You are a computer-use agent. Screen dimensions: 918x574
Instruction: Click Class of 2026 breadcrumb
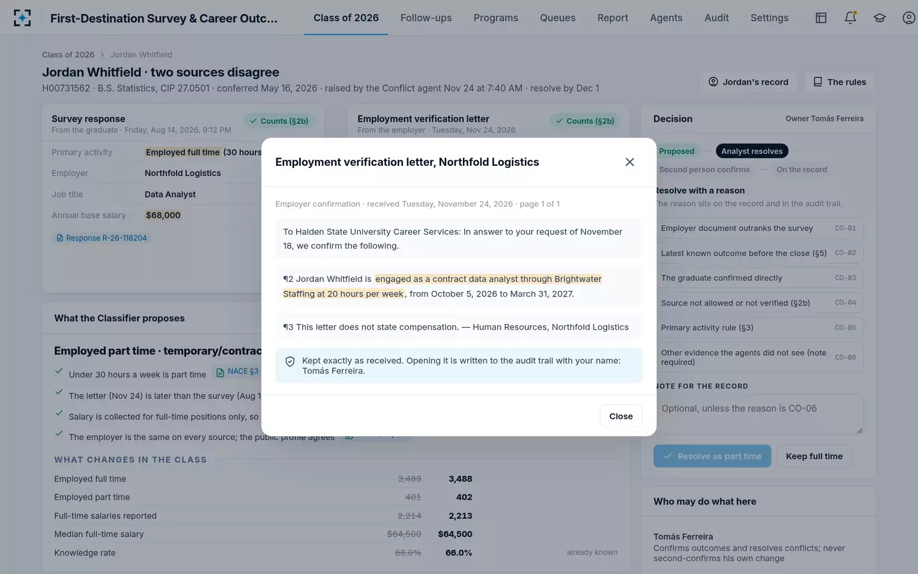tap(68, 55)
